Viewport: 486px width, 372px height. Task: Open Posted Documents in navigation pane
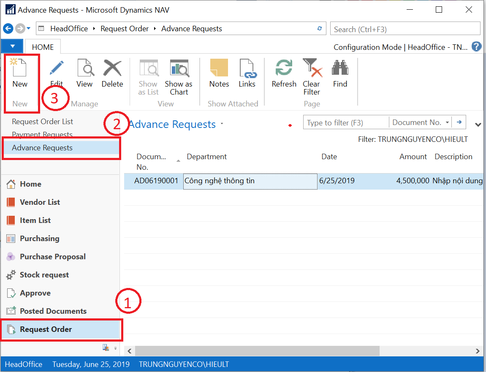click(x=53, y=311)
